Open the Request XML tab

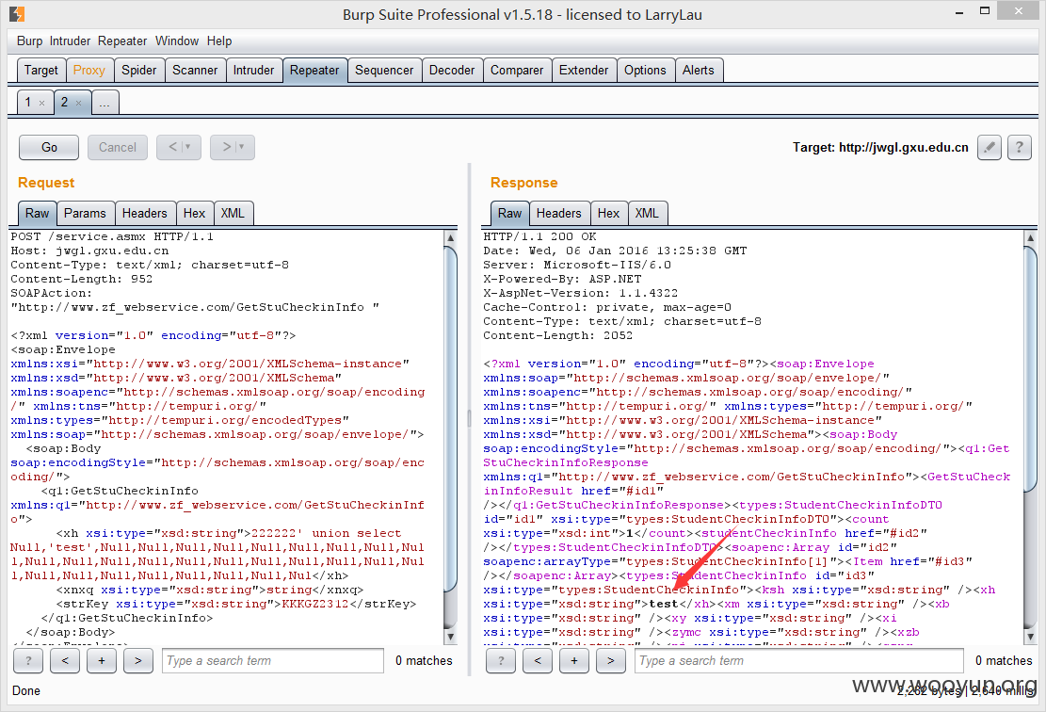tap(233, 214)
